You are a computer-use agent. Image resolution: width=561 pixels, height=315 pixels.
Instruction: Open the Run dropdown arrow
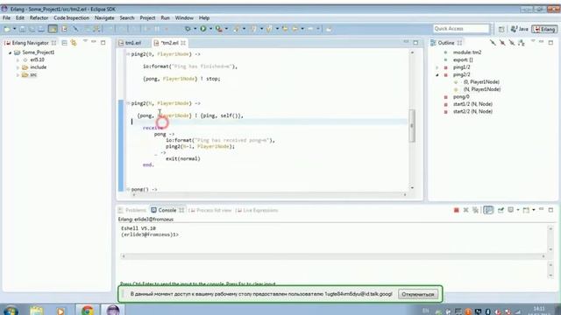210,29
